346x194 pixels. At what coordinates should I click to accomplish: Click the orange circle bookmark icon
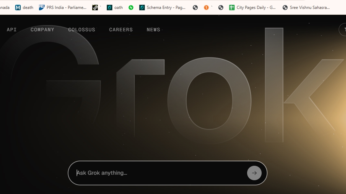(x=206, y=7)
